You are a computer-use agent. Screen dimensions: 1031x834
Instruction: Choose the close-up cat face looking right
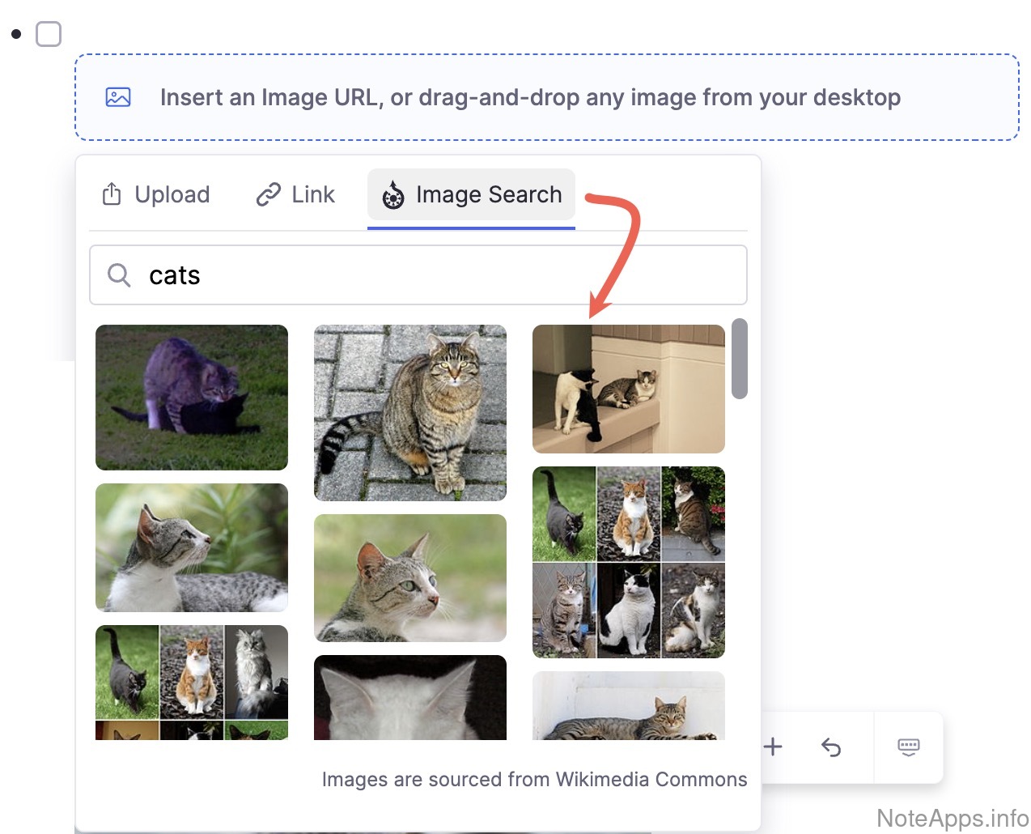point(410,577)
